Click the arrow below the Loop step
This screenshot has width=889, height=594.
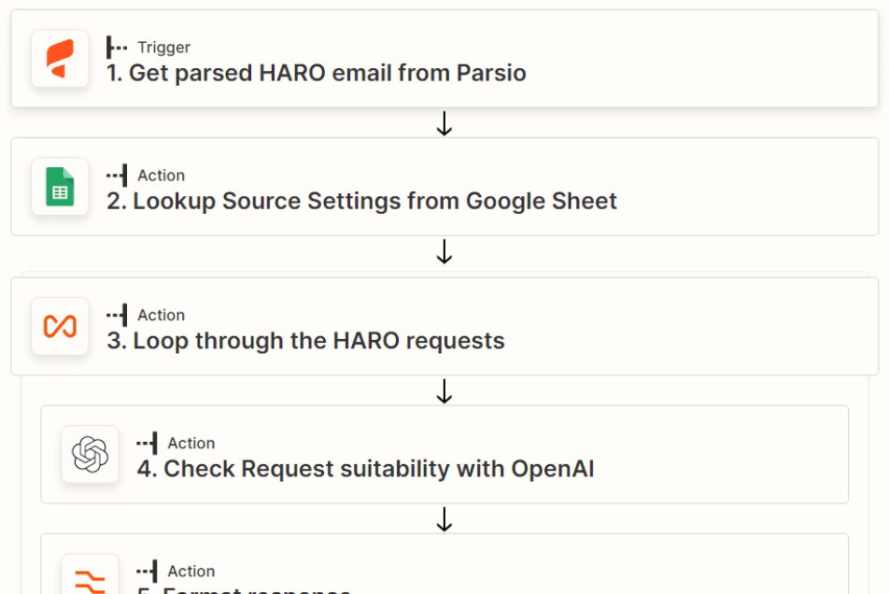(x=444, y=391)
